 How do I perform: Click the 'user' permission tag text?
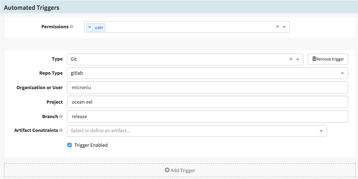click(99, 28)
